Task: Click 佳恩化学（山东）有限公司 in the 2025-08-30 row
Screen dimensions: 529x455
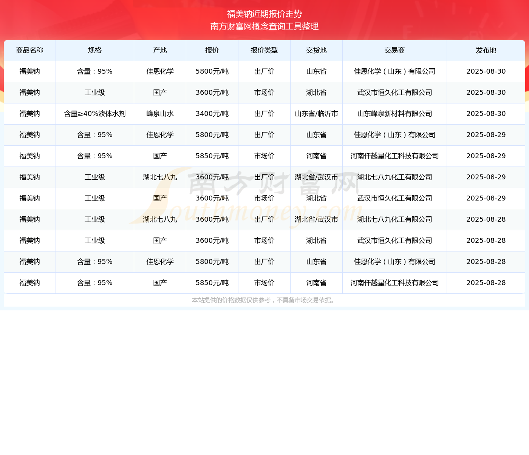Action: 394,71
